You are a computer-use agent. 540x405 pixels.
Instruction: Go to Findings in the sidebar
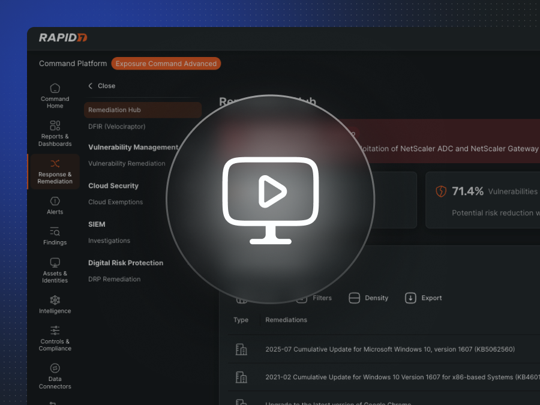(55, 232)
